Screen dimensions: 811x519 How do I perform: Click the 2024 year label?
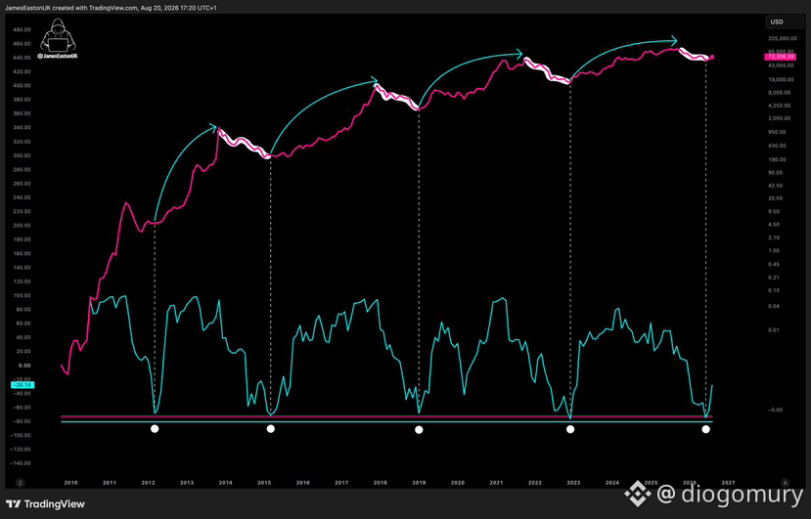pyautogui.click(x=612, y=483)
